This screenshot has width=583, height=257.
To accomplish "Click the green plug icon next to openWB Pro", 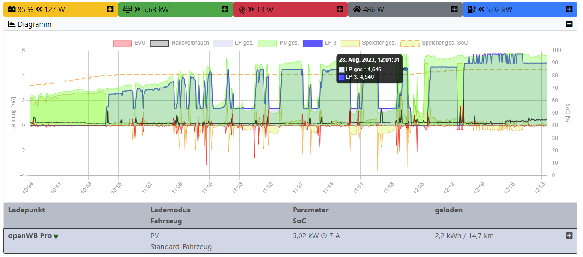I will pyautogui.click(x=56, y=236).
